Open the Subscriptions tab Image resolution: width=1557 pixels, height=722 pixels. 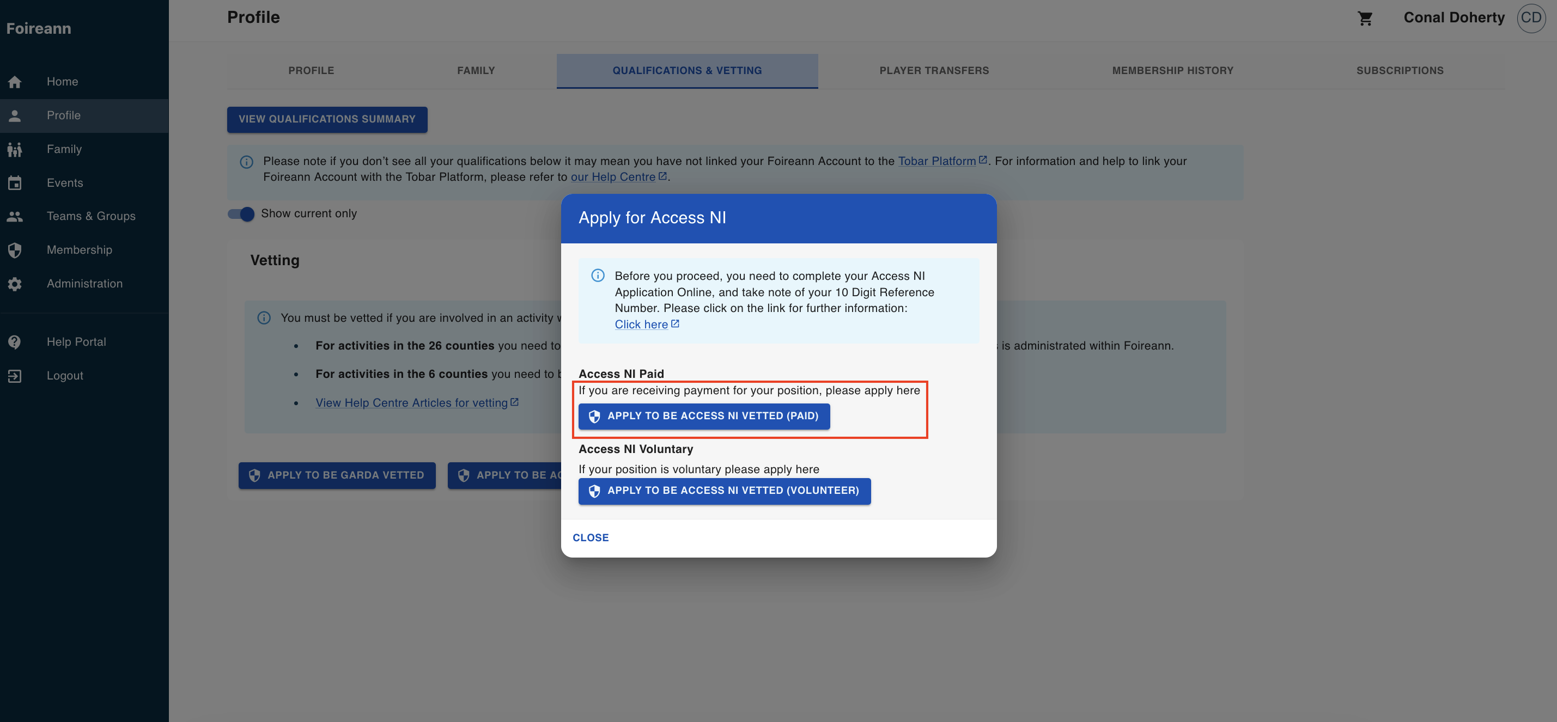(1400, 71)
